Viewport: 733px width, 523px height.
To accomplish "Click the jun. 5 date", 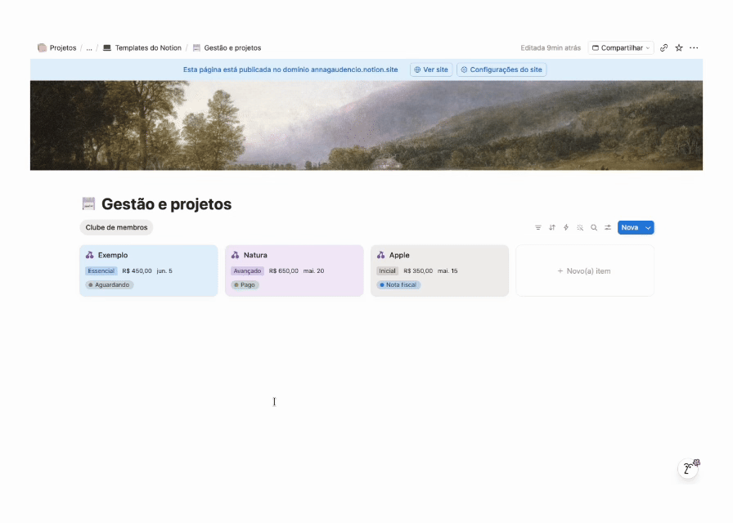I will tap(164, 270).
